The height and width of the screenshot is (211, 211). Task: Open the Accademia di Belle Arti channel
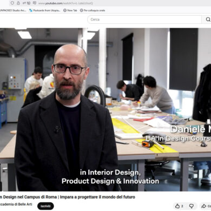click(16, 204)
